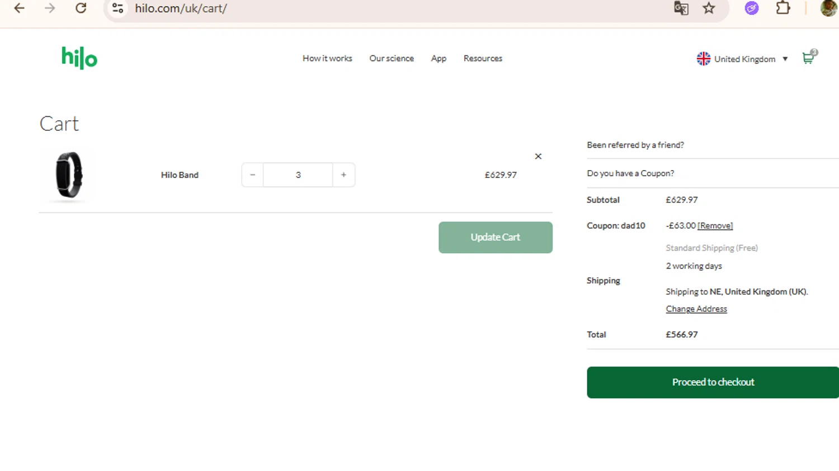
Task: Click the browser forward arrow
Action: pos(50,8)
